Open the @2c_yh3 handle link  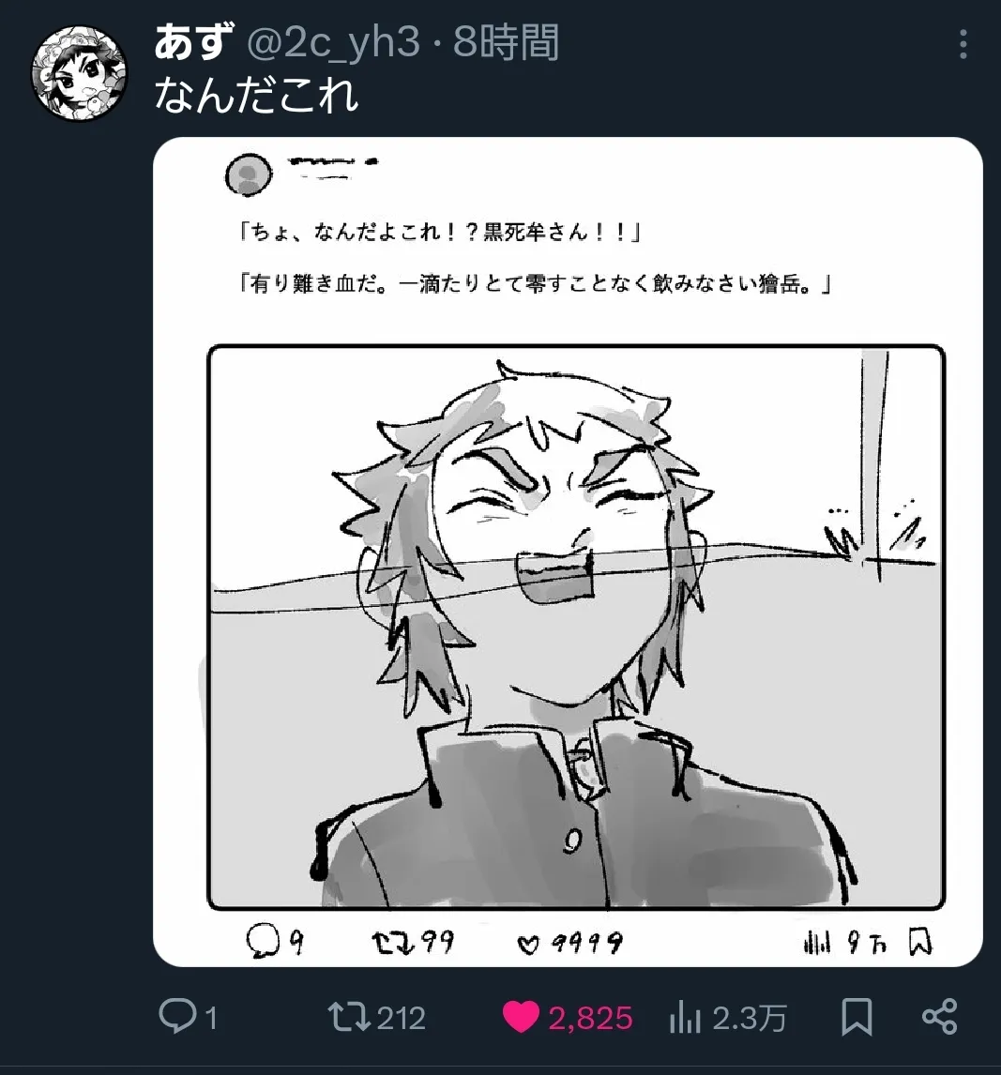(x=332, y=42)
